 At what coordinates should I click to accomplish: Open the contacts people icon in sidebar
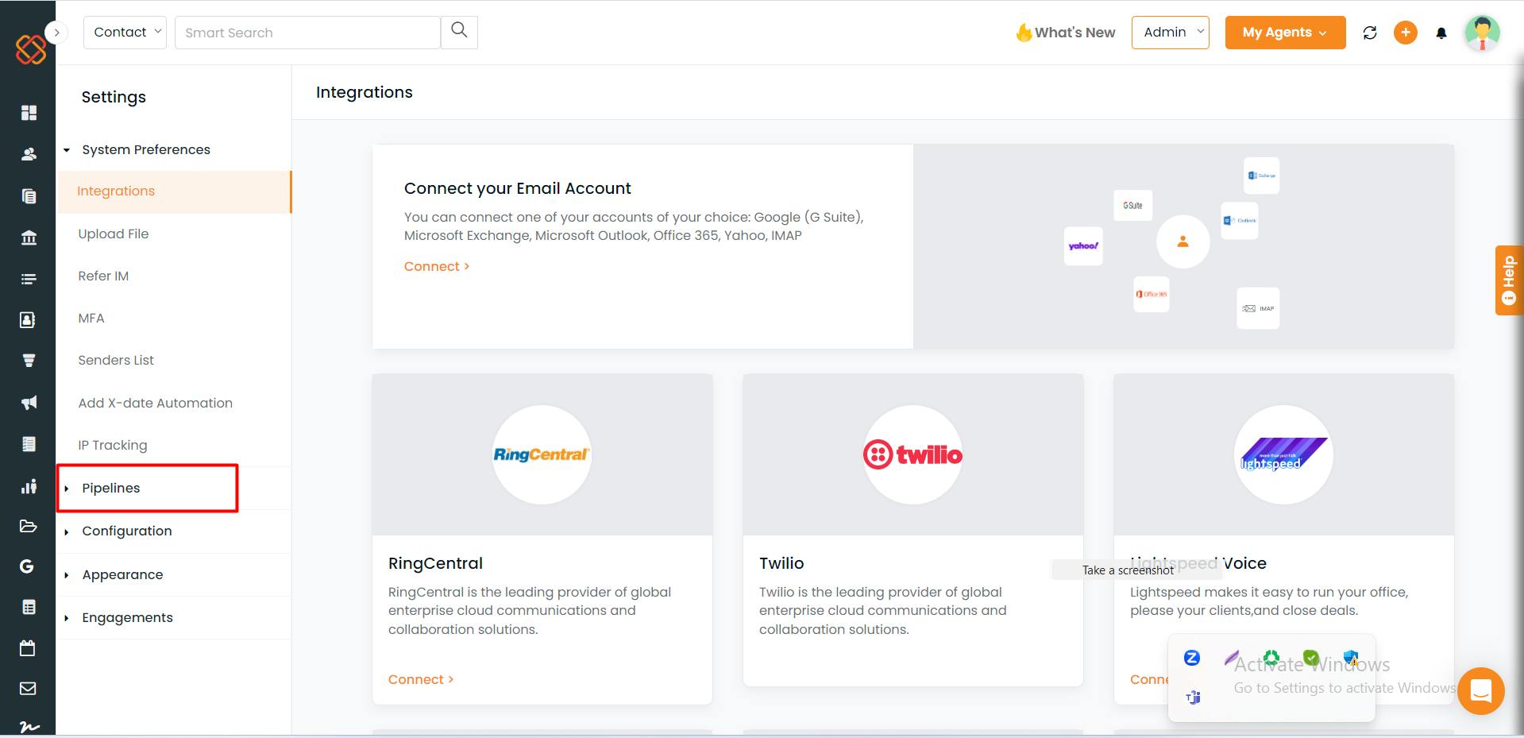[x=29, y=154]
